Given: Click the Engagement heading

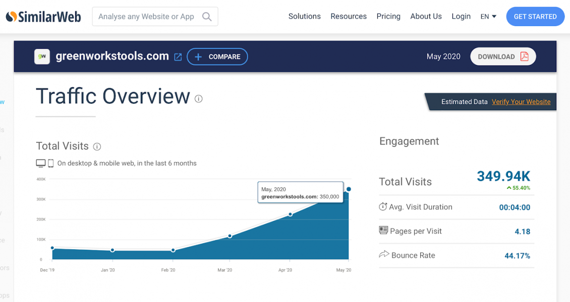Looking at the screenshot, I should pos(409,141).
